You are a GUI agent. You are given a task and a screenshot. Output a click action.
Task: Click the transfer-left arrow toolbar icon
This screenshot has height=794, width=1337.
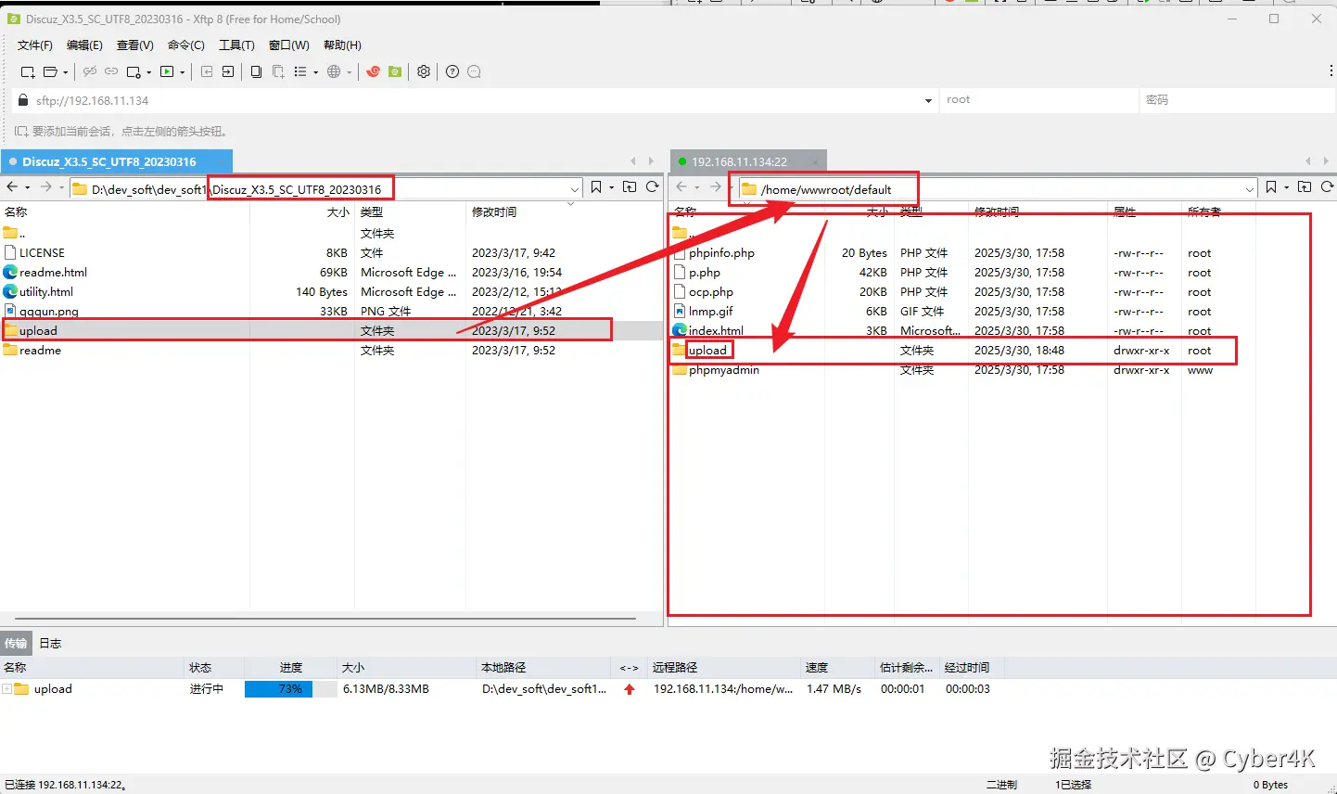[207, 71]
